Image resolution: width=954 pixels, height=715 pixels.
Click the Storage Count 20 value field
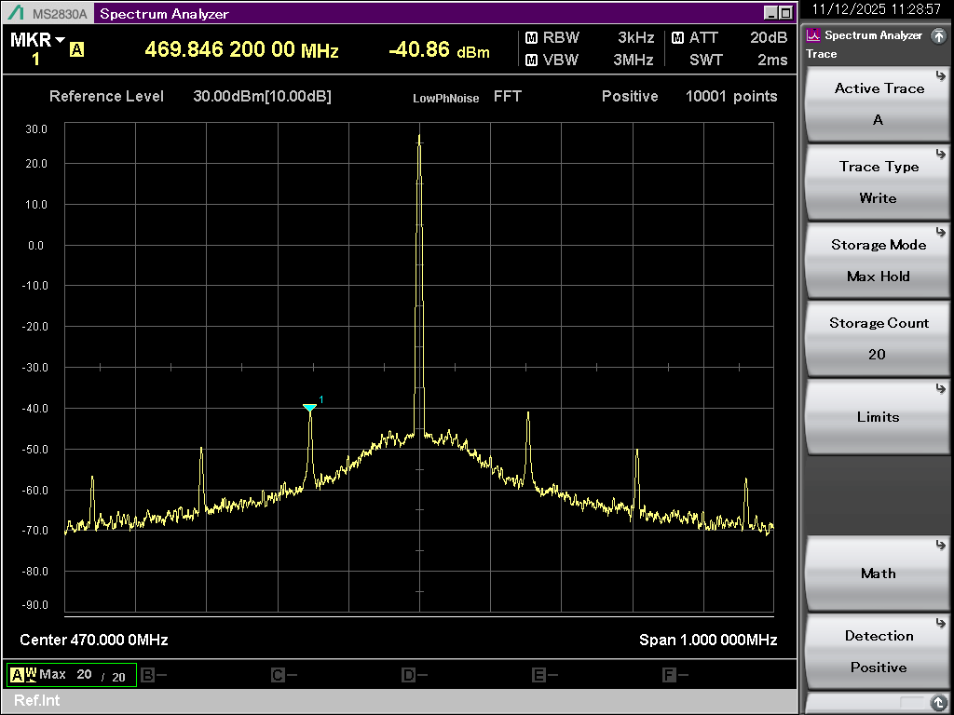(877, 355)
